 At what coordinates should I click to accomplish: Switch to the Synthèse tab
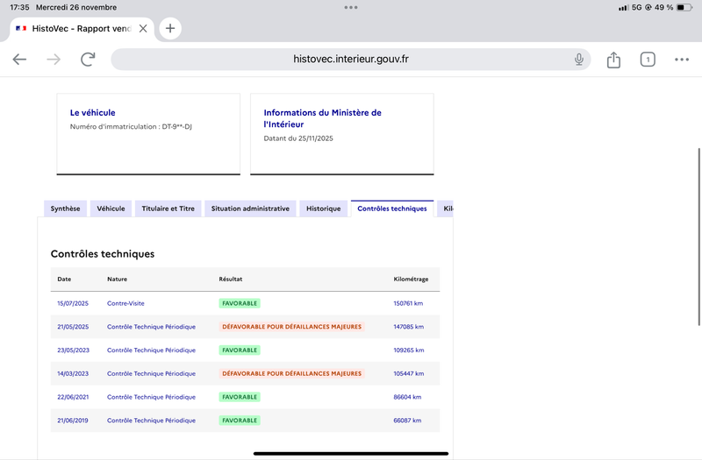tap(65, 209)
